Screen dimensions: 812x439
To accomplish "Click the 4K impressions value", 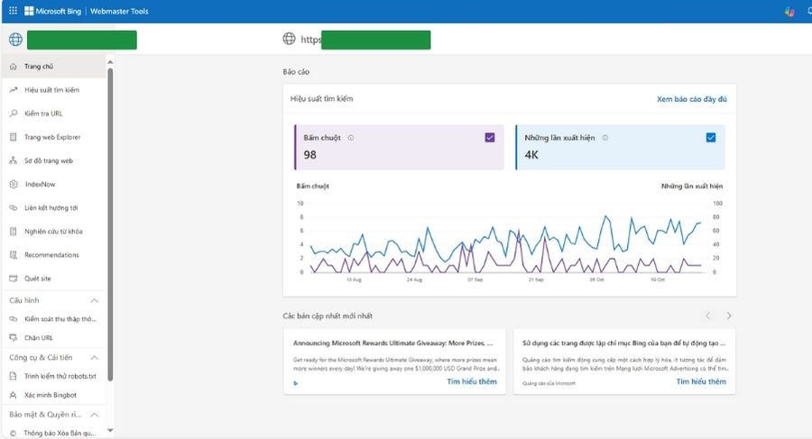I will 531,155.
